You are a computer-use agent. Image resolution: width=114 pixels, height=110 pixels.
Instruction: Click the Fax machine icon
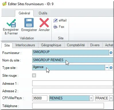click(x=55, y=27)
